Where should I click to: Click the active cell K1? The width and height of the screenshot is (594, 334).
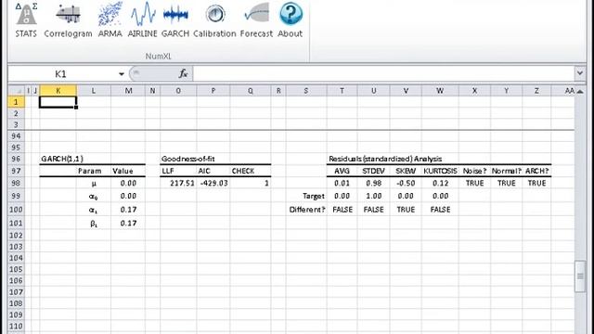58,102
